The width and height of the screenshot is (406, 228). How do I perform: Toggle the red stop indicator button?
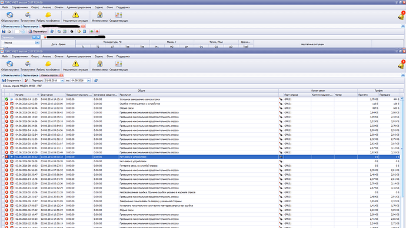(x=97, y=32)
